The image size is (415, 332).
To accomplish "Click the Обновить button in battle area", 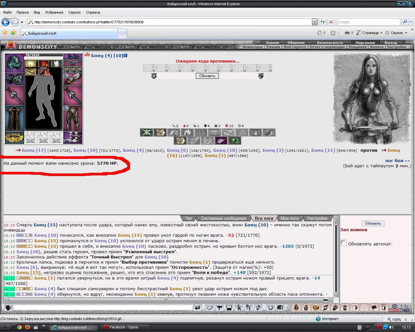I will [207, 76].
